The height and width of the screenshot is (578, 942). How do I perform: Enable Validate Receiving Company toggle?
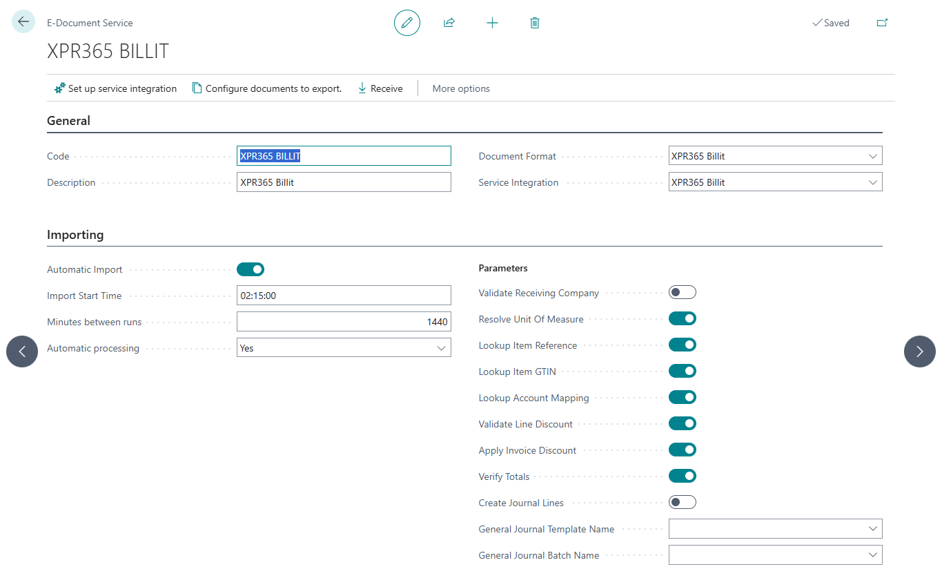[x=683, y=293]
